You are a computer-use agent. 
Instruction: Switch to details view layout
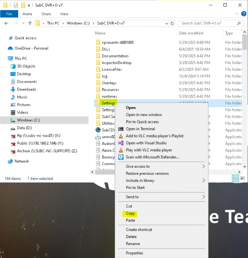235,178
